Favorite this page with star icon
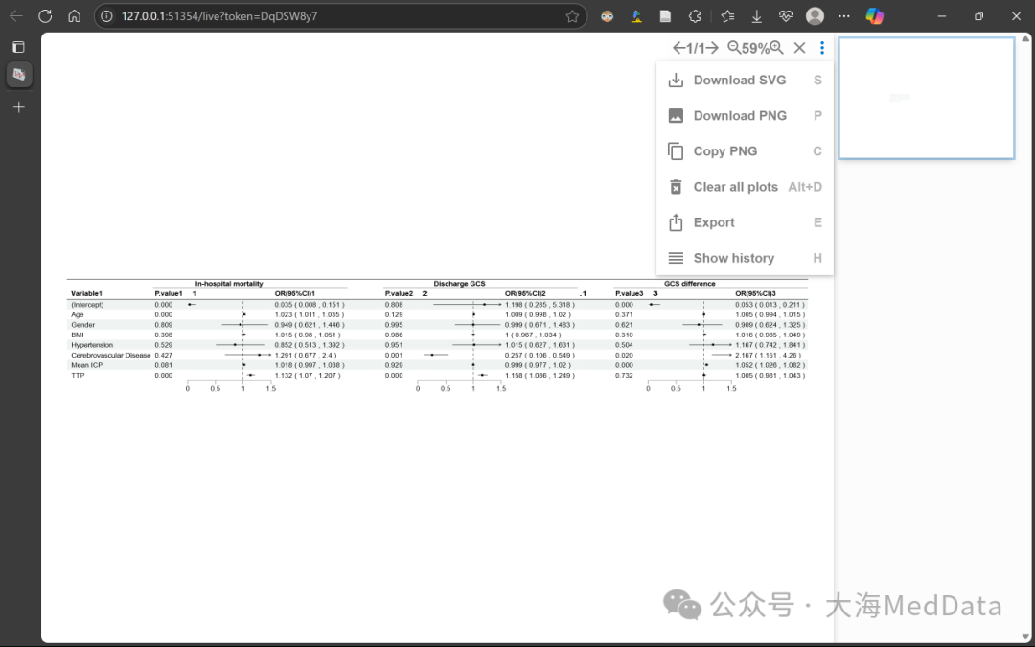1035x647 pixels. (x=572, y=16)
